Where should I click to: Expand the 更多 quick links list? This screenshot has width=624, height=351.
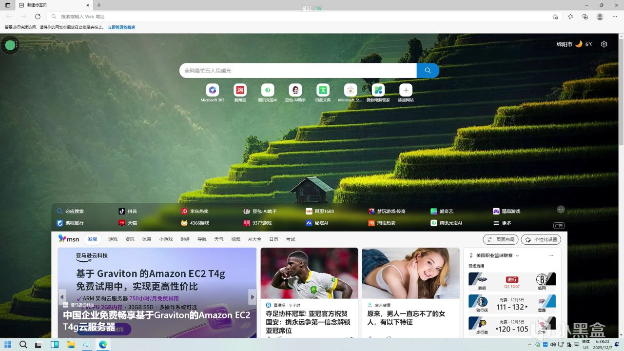tap(503, 223)
